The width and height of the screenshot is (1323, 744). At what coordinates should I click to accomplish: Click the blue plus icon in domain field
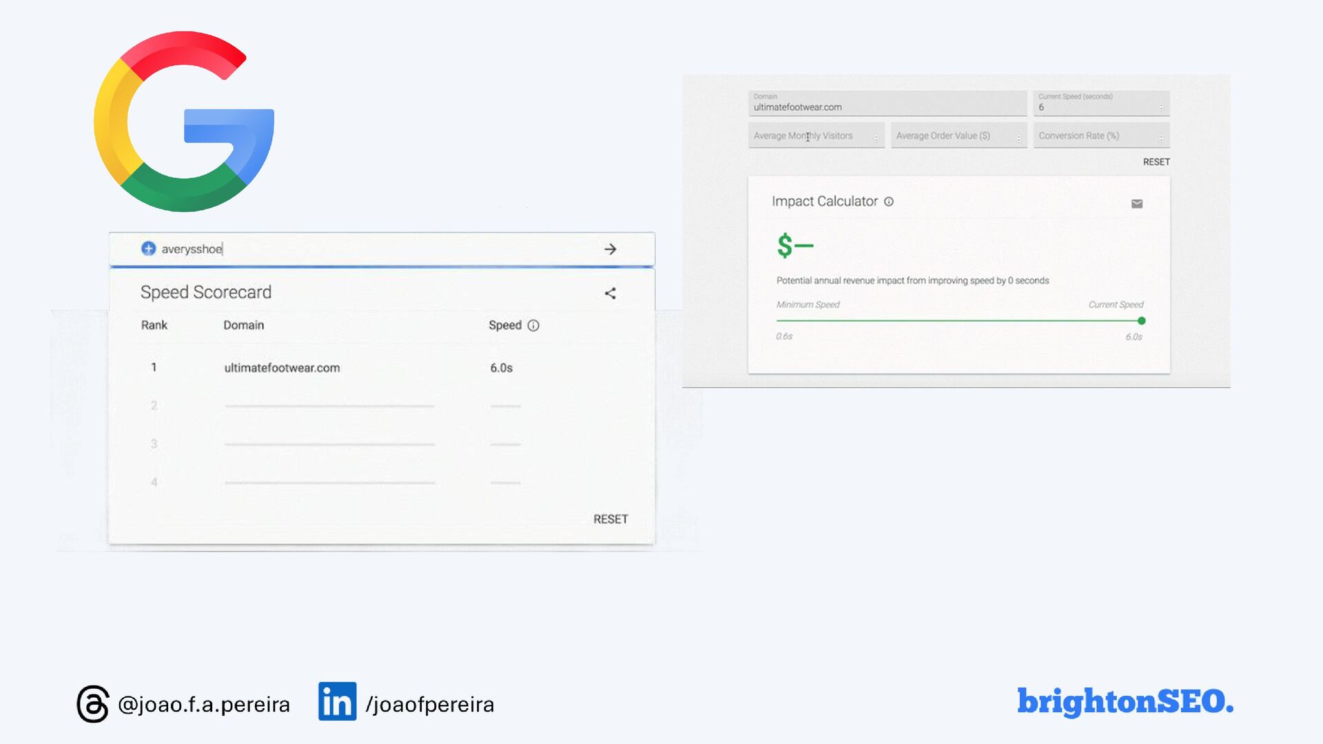tap(148, 249)
